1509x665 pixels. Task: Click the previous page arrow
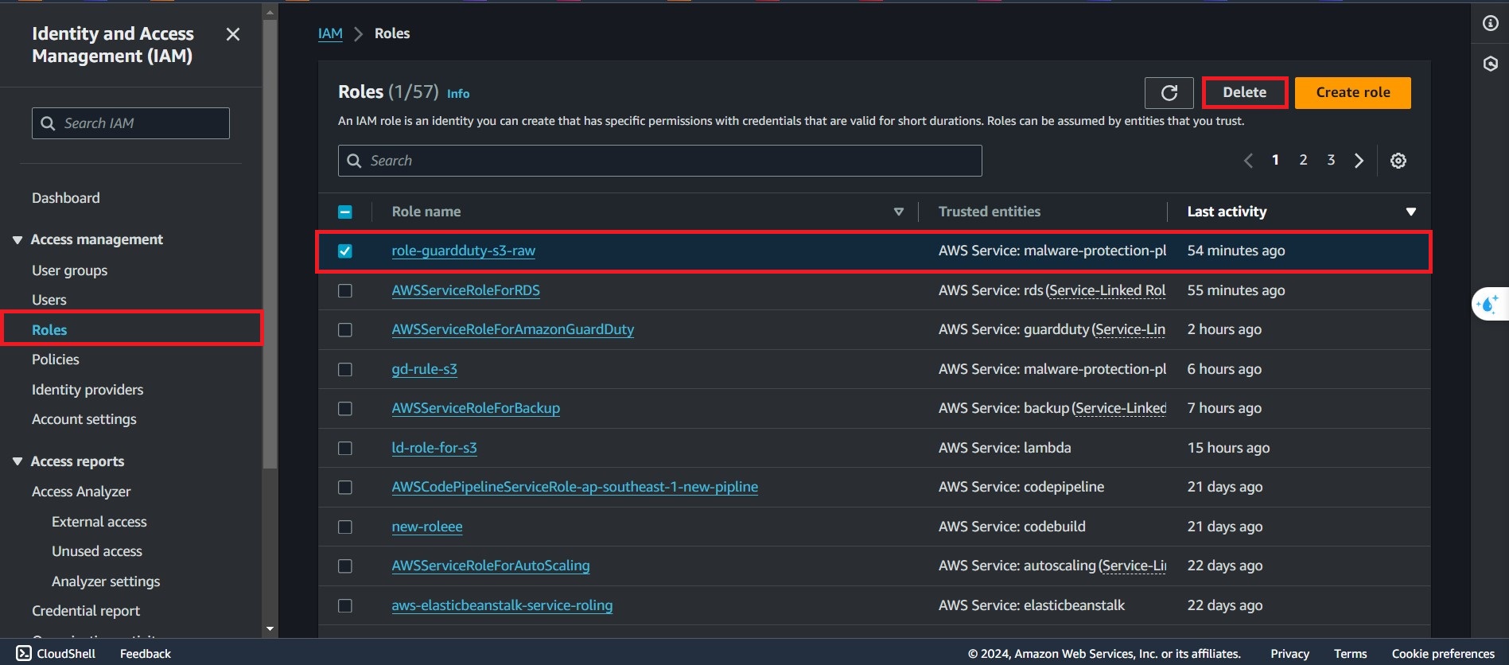point(1248,161)
